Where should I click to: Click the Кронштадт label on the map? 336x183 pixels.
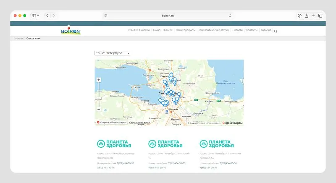tap(136, 87)
